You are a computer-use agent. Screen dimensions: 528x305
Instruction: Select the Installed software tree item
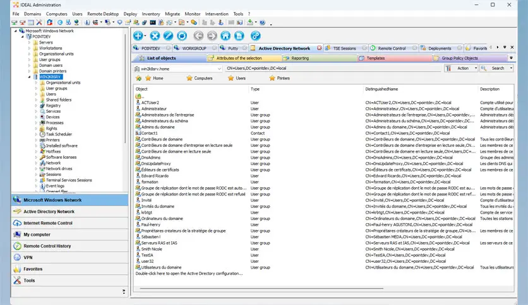click(x=62, y=146)
